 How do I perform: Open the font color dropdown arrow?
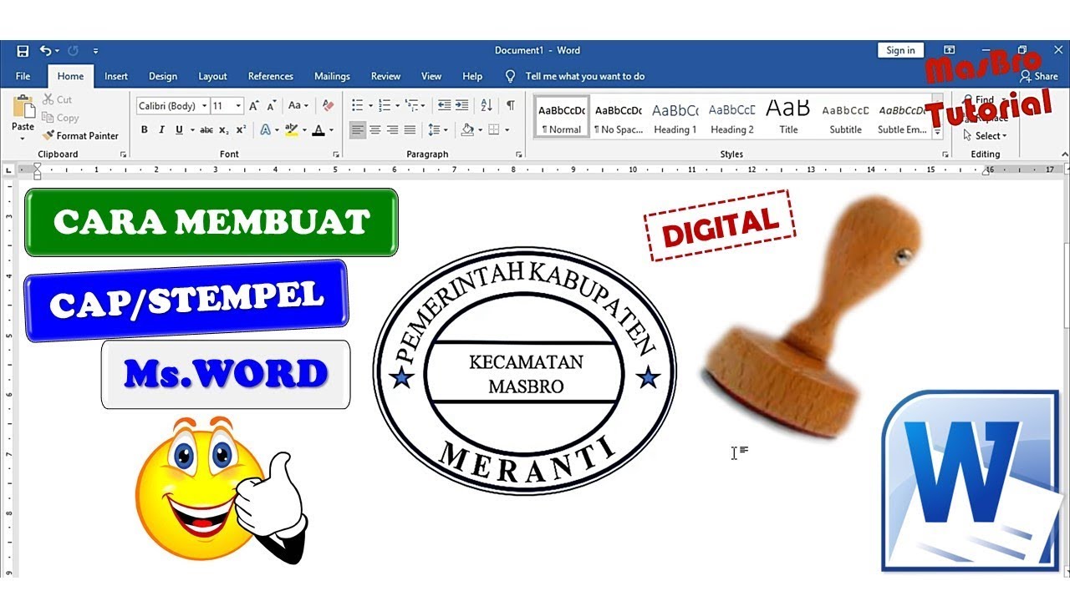(x=331, y=130)
